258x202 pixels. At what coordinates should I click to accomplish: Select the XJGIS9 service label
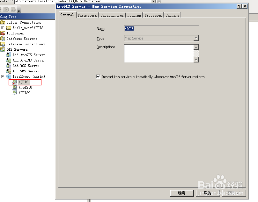24,93
